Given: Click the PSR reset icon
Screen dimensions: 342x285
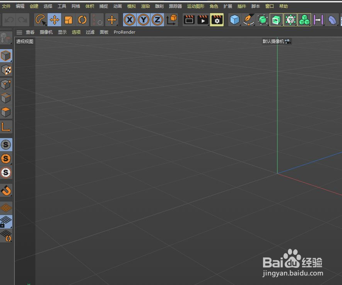Looking at the screenshot, I should coord(97,20).
